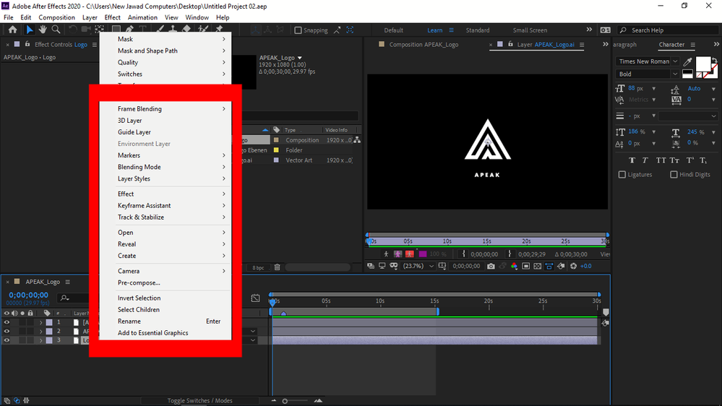Click the Home icon in toolbar
The width and height of the screenshot is (722, 406).
pos(12,30)
